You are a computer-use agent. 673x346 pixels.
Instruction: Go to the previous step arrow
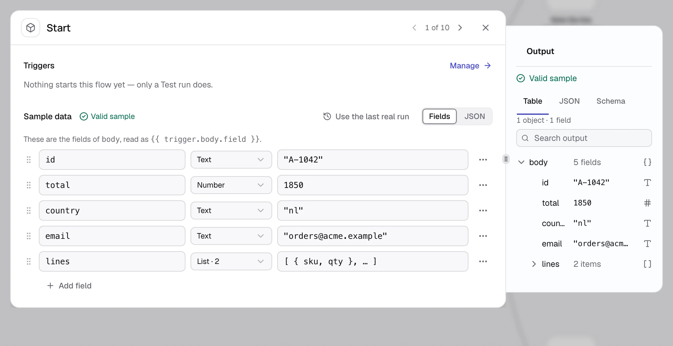click(414, 28)
